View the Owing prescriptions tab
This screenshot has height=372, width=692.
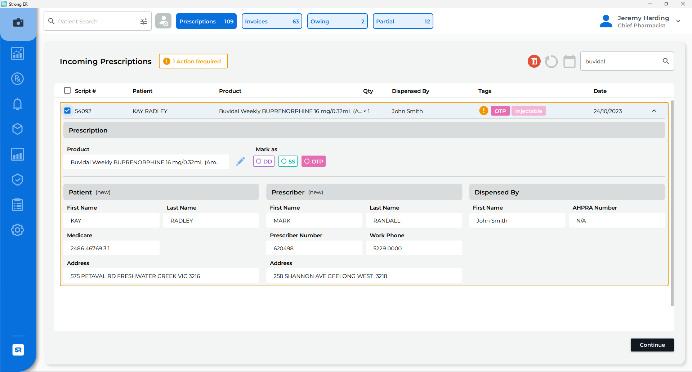[337, 21]
